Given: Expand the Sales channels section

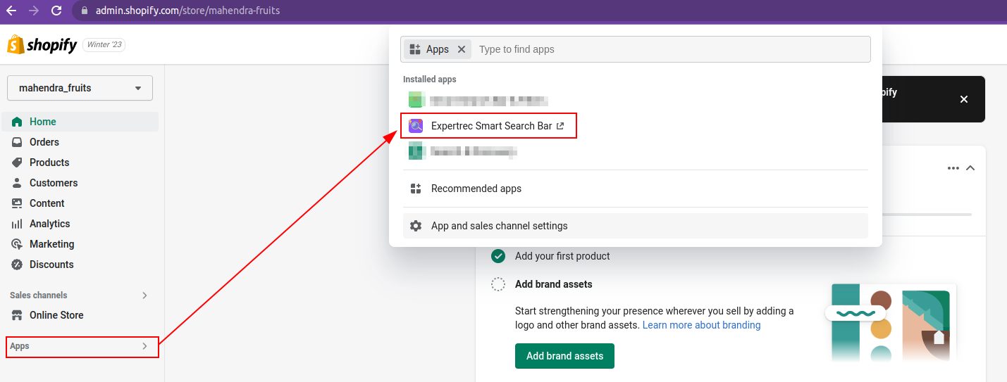Looking at the screenshot, I should point(144,295).
